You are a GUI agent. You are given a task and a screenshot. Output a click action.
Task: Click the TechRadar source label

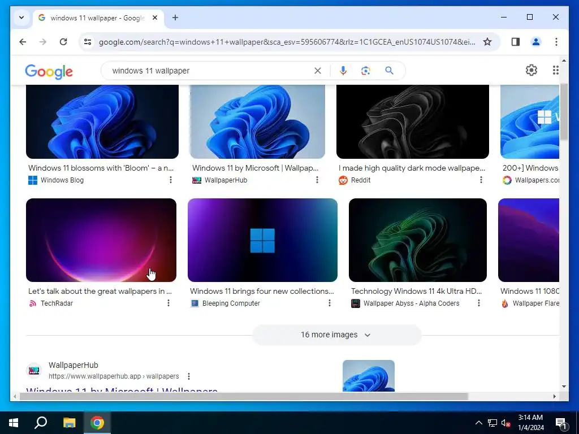pyautogui.click(x=57, y=303)
